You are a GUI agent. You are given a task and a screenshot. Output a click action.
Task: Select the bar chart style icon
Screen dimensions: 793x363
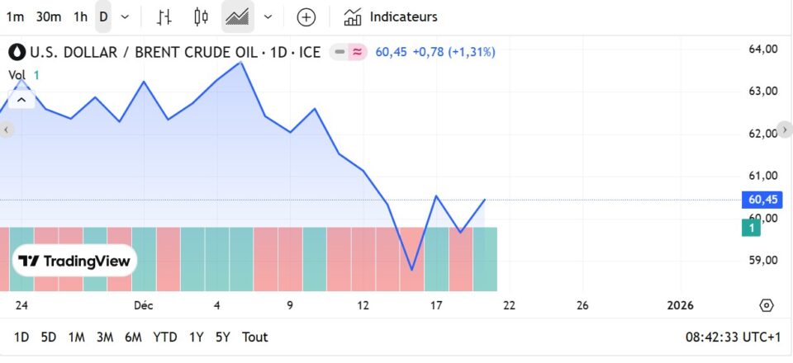[164, 16]
